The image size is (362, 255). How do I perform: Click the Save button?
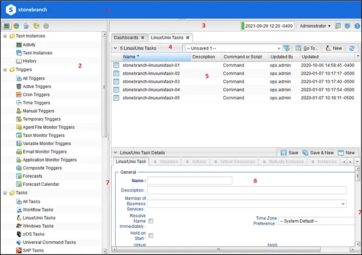290,153
